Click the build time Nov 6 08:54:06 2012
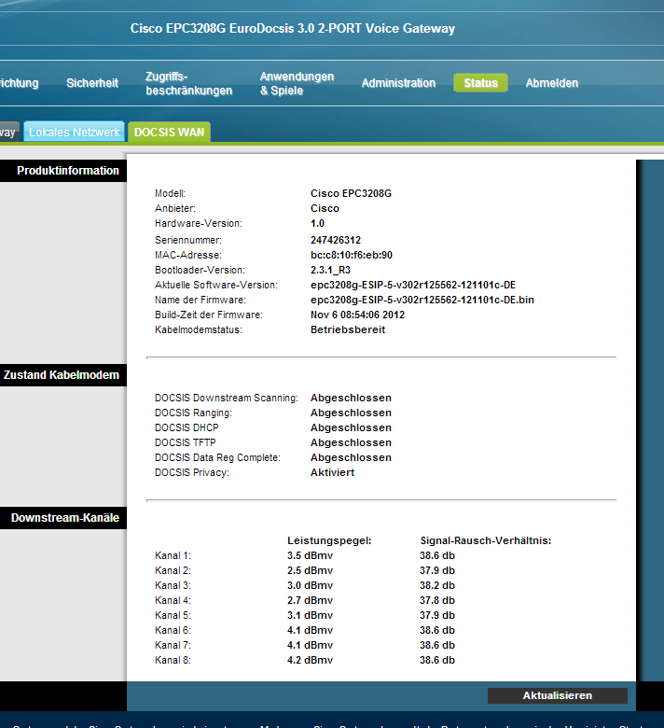This screenshot has width=664, height=728. click(357, 315)
